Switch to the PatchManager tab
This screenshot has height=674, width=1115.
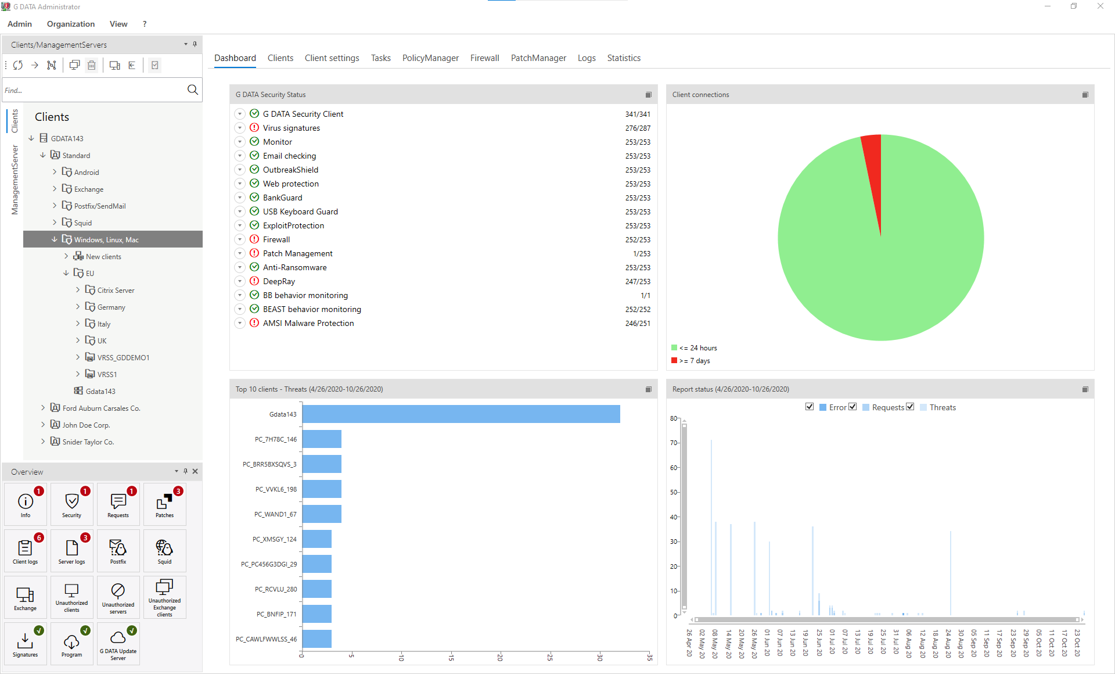click(538, 58)
